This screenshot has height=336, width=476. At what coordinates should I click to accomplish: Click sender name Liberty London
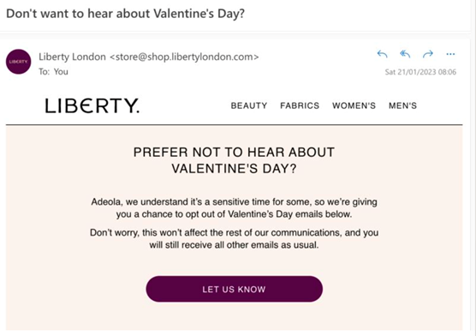click(72, 57)
